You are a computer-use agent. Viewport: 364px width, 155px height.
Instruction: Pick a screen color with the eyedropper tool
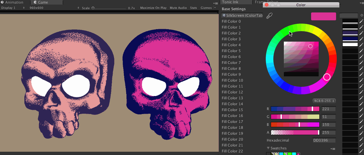click(269, 16)
